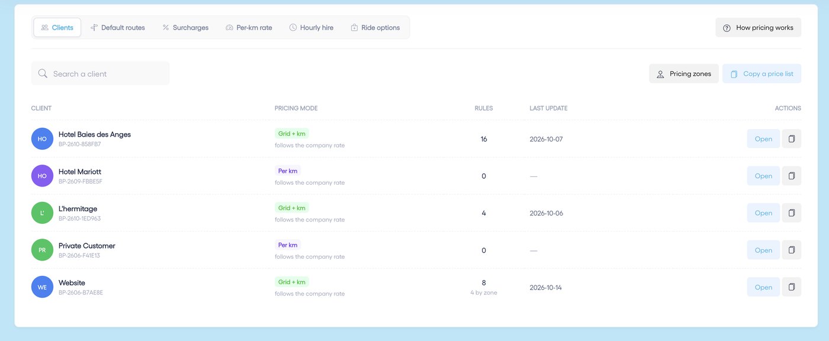Open Website client pricing
Image resolution: width=829 pixels, height=341 pixels.
pyautogui.click(x=763, y=287)
